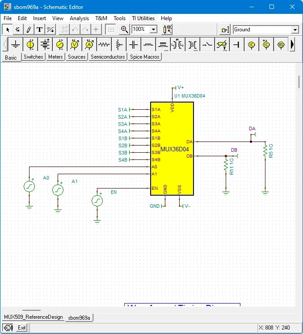
Task: Click the horizontal scrollbar thumb
Action: 31,310
